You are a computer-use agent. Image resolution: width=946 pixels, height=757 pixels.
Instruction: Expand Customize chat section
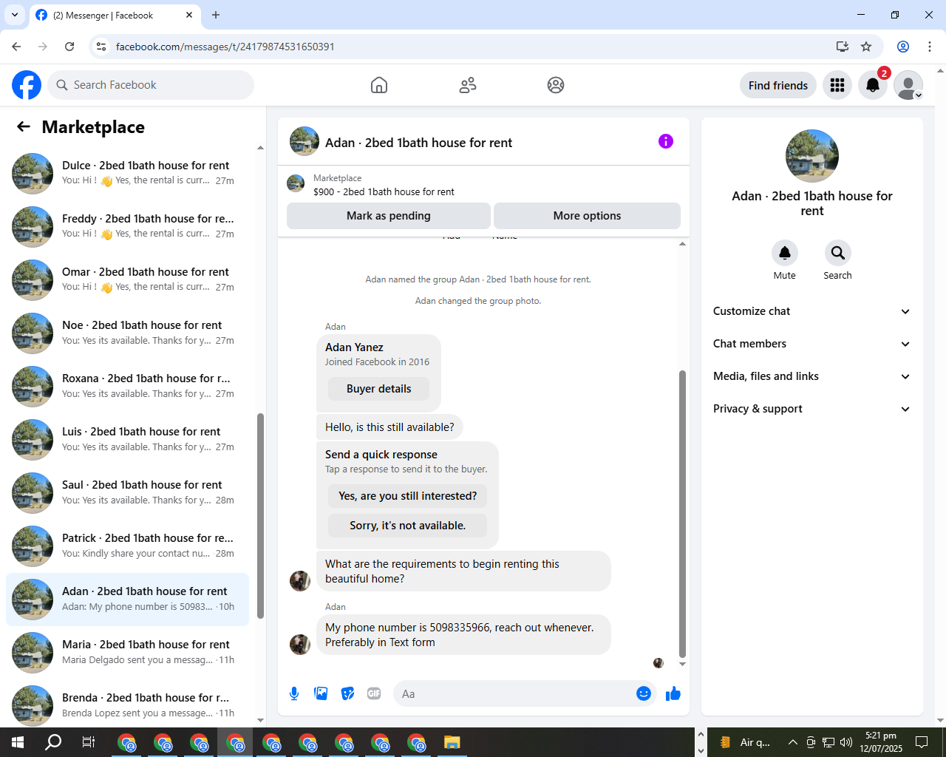pos(812,311)
